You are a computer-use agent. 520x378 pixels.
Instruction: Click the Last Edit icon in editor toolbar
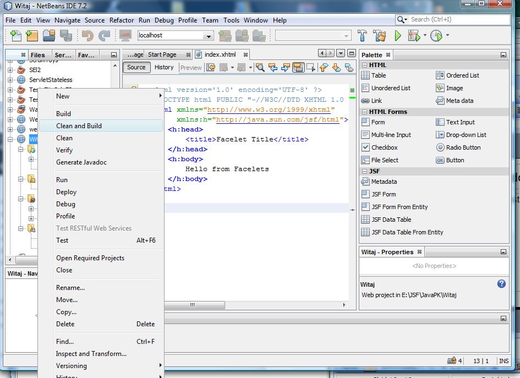pos(211,68)
